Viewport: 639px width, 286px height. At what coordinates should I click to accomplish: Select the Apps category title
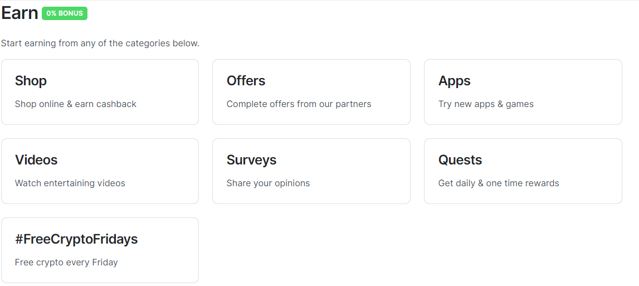455,81
